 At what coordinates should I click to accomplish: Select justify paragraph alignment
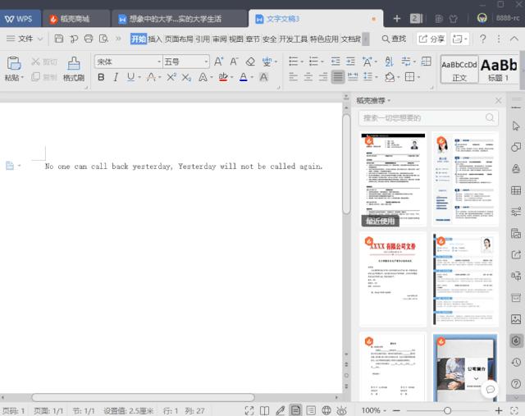[x=338, y=77]
